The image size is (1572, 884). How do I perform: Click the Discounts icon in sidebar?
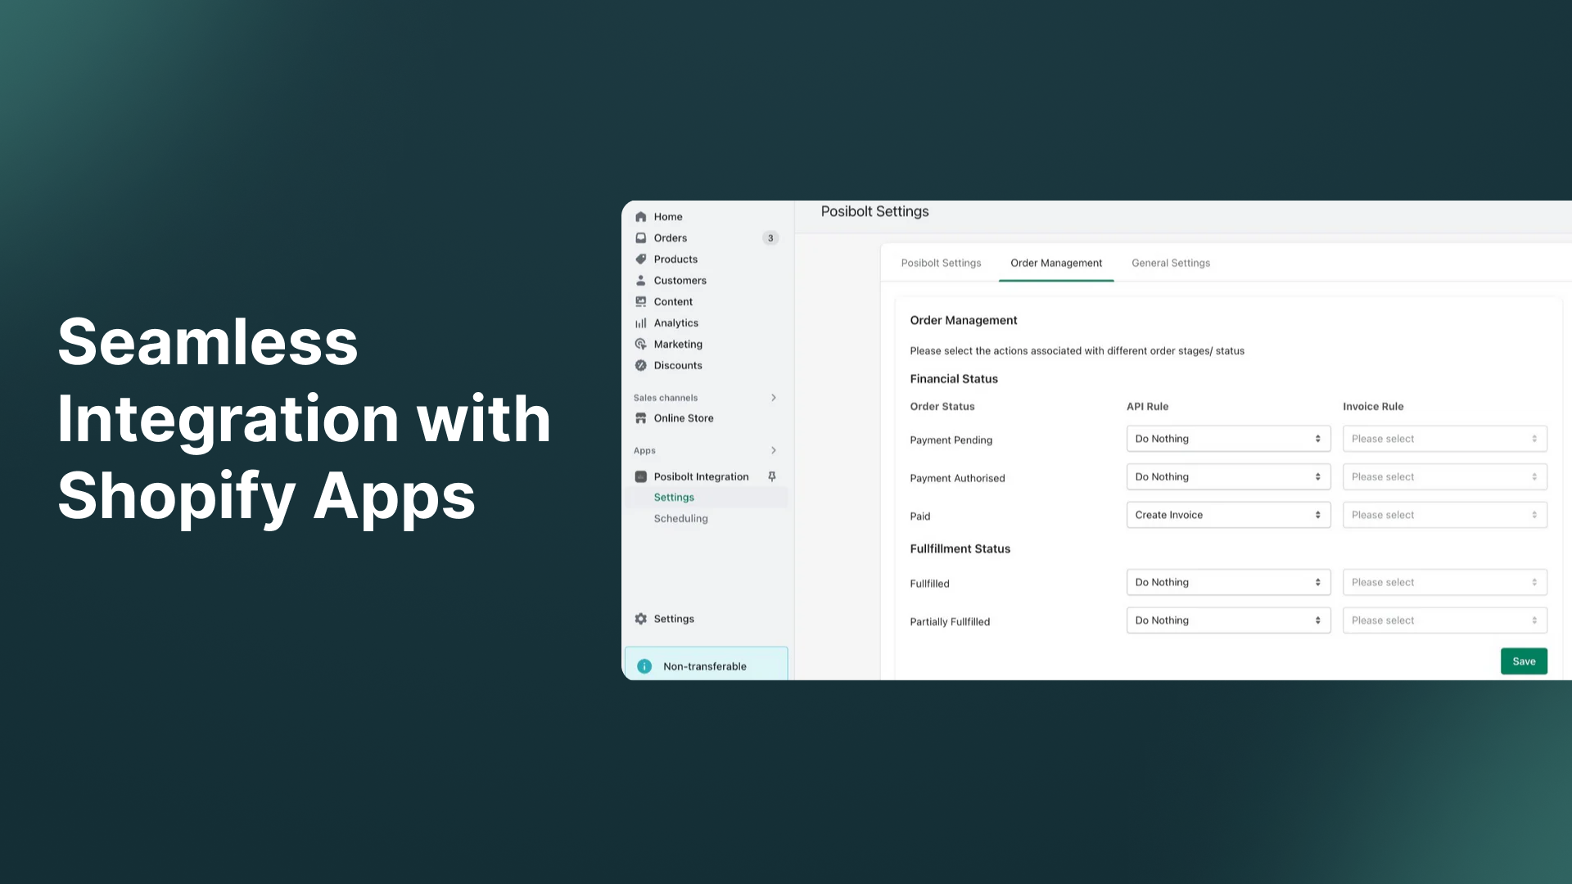pos(641,365)
